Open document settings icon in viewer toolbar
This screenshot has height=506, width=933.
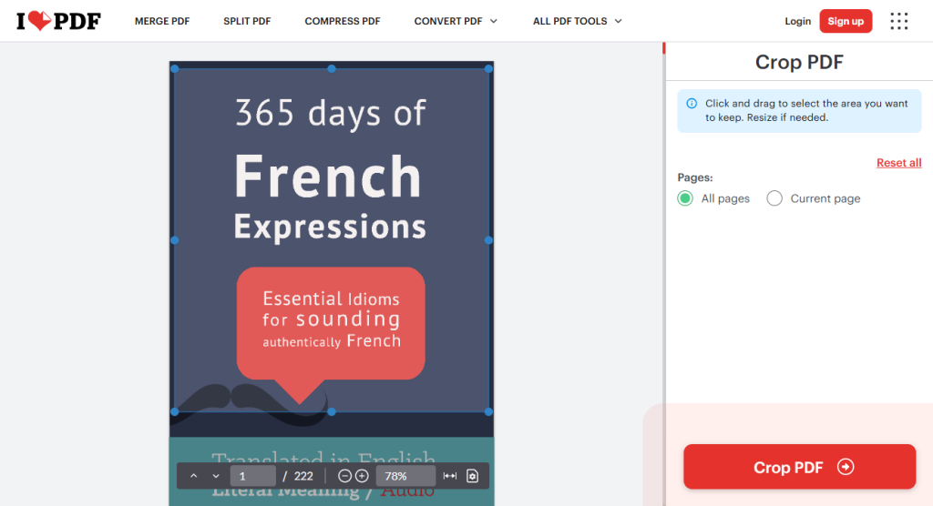pyautogui.click(x=472, y=476)
